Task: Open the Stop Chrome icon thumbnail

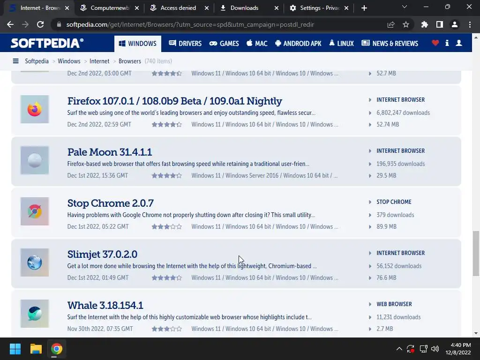Action: [35, 211]
